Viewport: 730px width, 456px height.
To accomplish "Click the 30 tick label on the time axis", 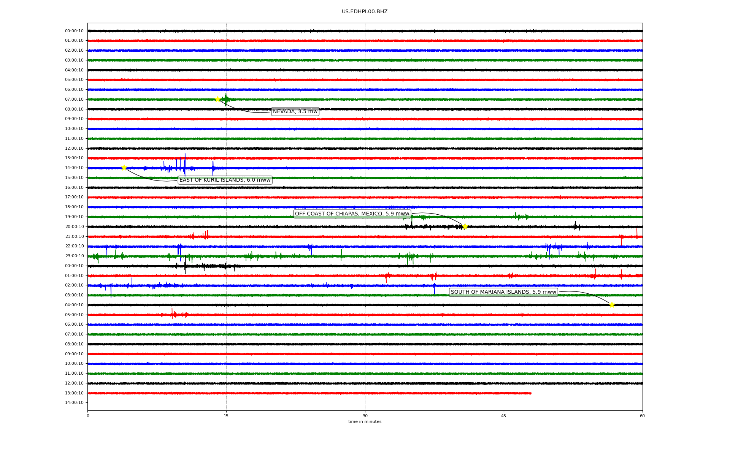I will pos(365,416).
